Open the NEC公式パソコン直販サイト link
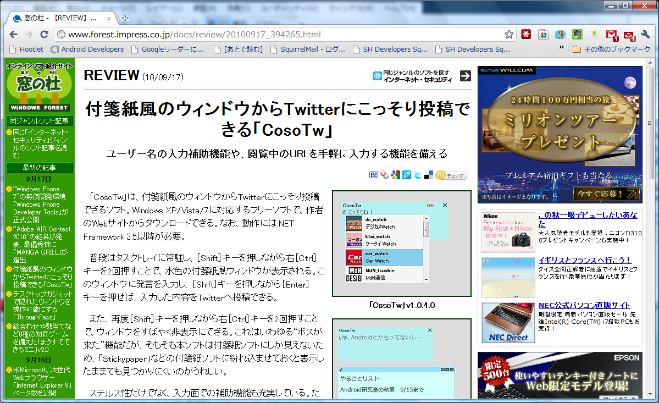The height and width of the screenshot is (403, 659). (x=584, y=306)
